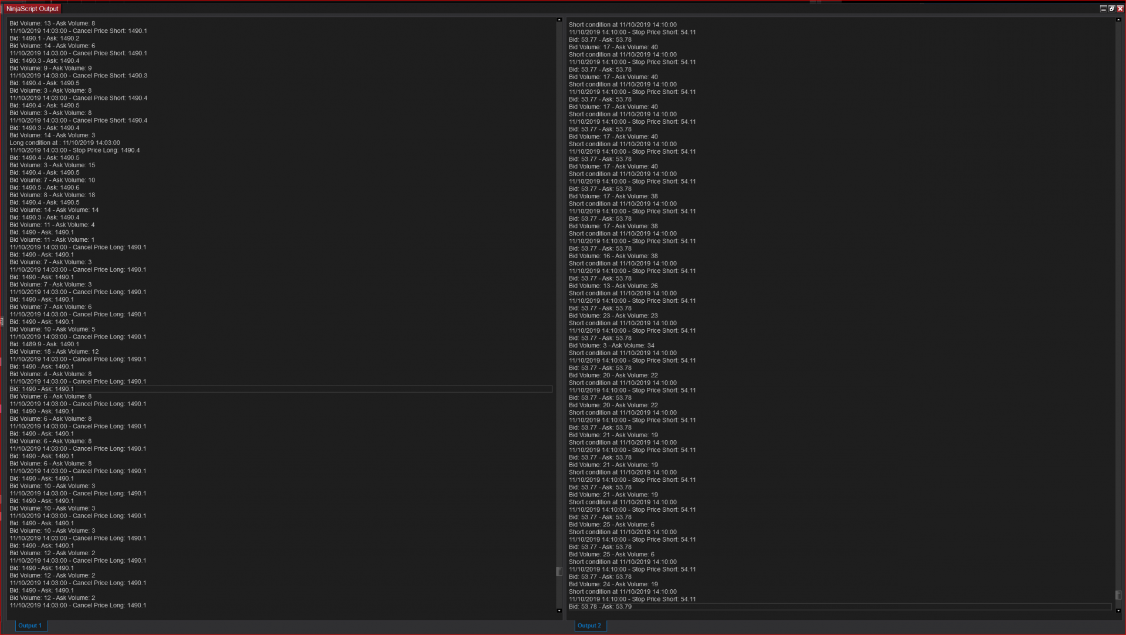
Task: Click Output 1 scrollbar down arrow
Action: click(559, 611)
